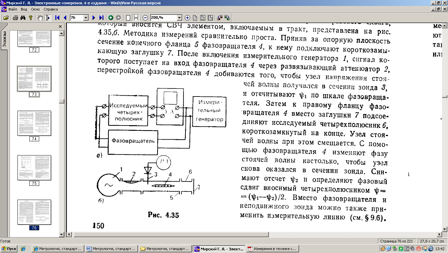Click the yellow question mark help icon
448x253 pixels.
point(31,18)
